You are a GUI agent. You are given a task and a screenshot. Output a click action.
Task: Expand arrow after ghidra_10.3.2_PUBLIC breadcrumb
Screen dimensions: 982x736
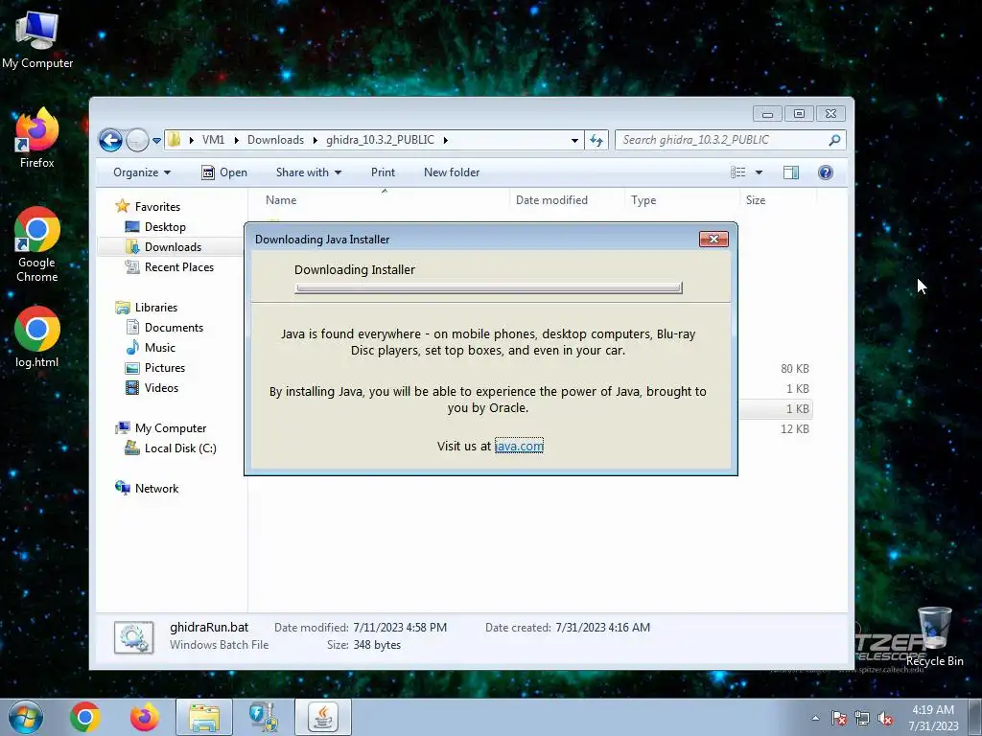point(445,140)
